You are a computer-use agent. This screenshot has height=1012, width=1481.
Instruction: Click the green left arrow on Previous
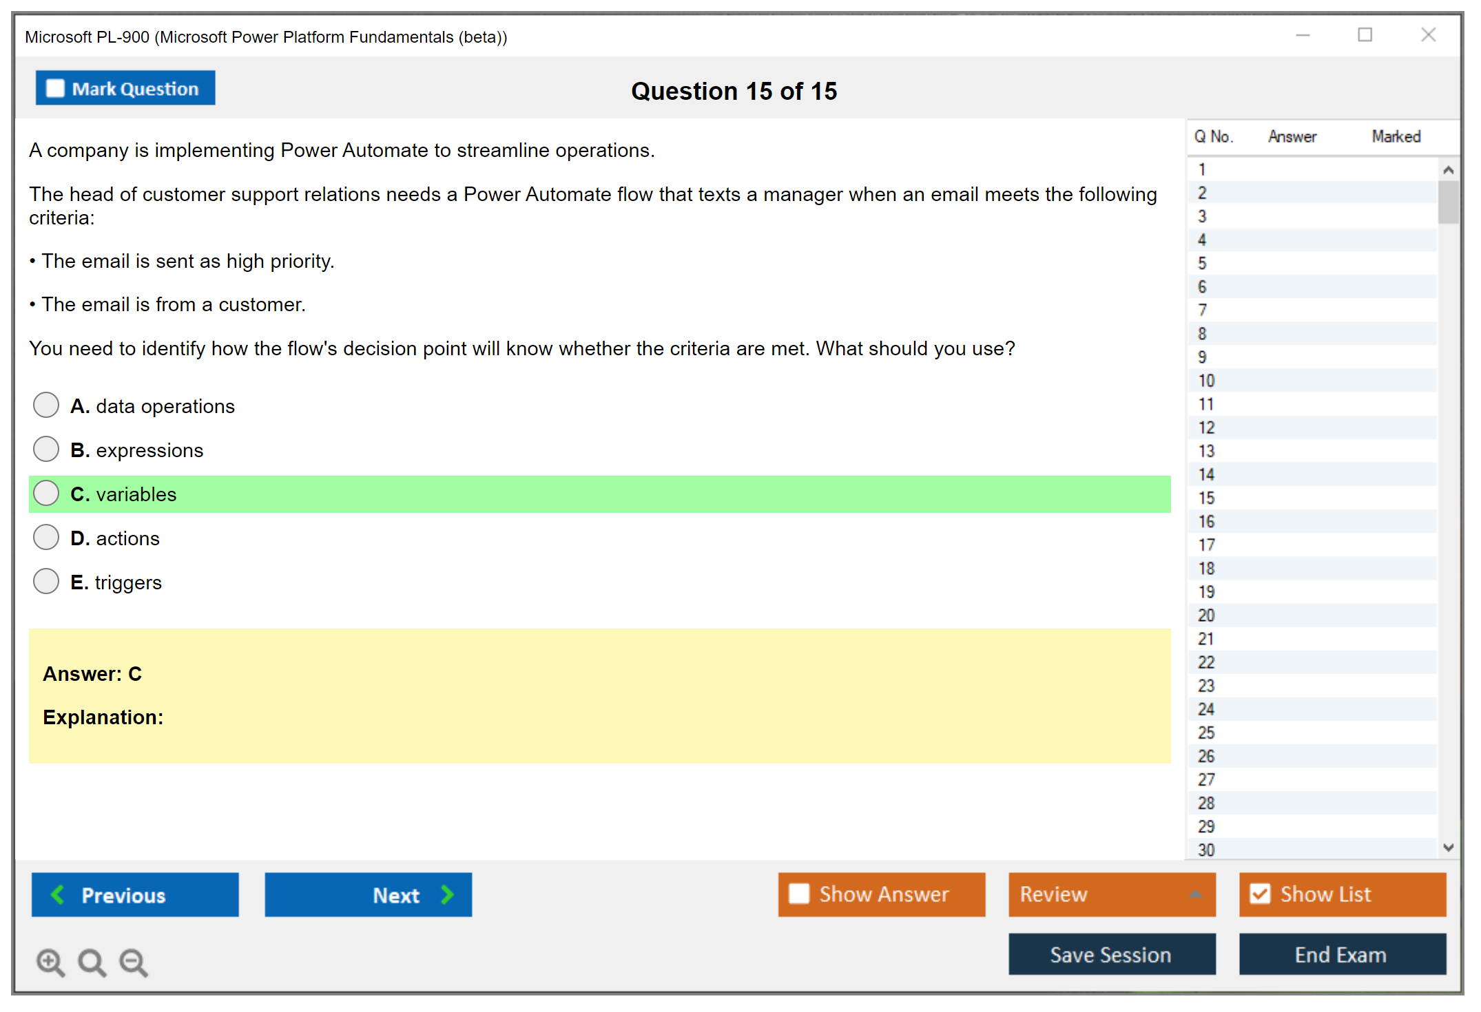(x=58, y=894)
